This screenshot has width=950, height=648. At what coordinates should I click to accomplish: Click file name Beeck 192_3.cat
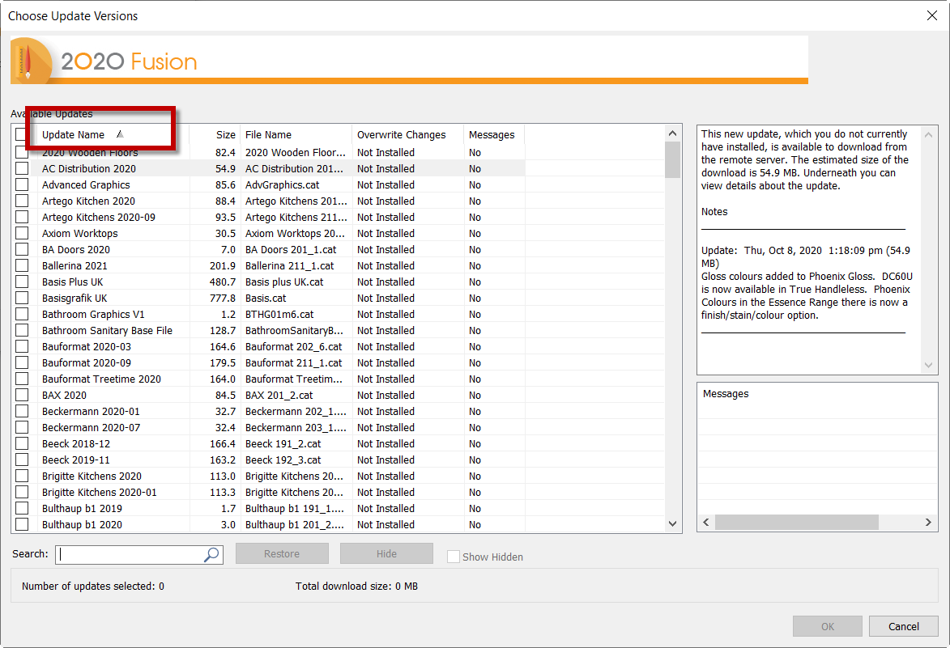point(283,460)
